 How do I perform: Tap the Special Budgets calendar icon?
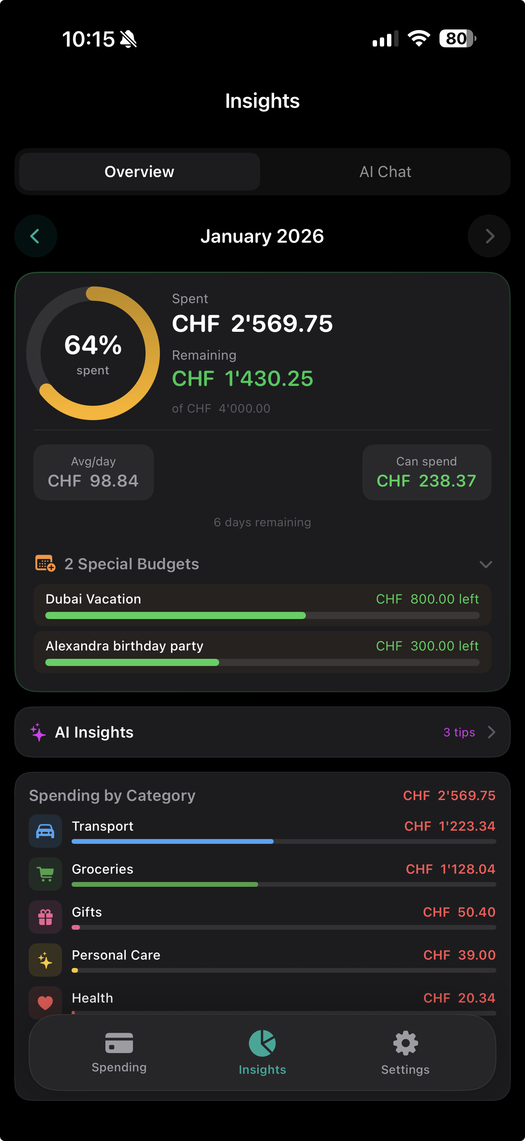(x=45, y=563)
